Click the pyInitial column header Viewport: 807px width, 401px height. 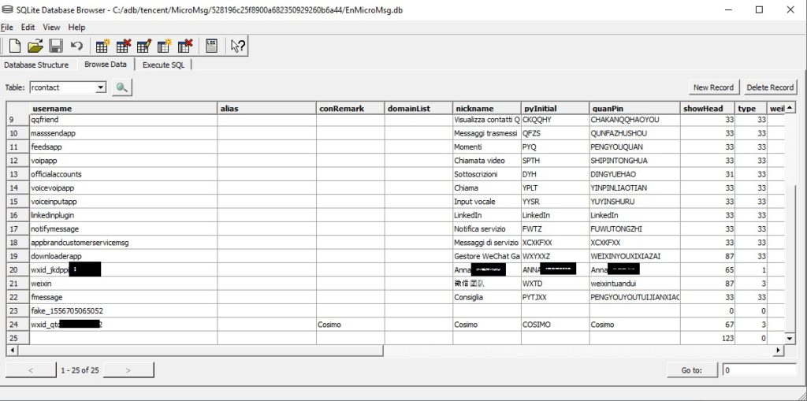555,109
